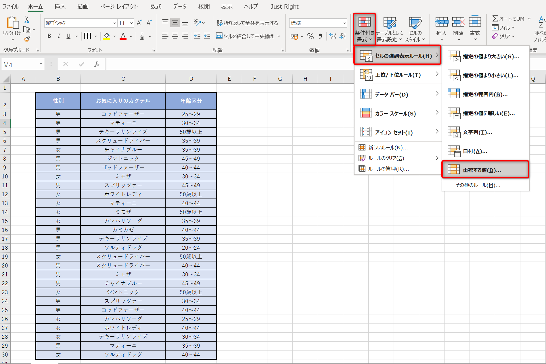Viewport: 546px width, 364px height.
Task: Click the オート SUM sigma icon
Action: click(x=495, y=19)
